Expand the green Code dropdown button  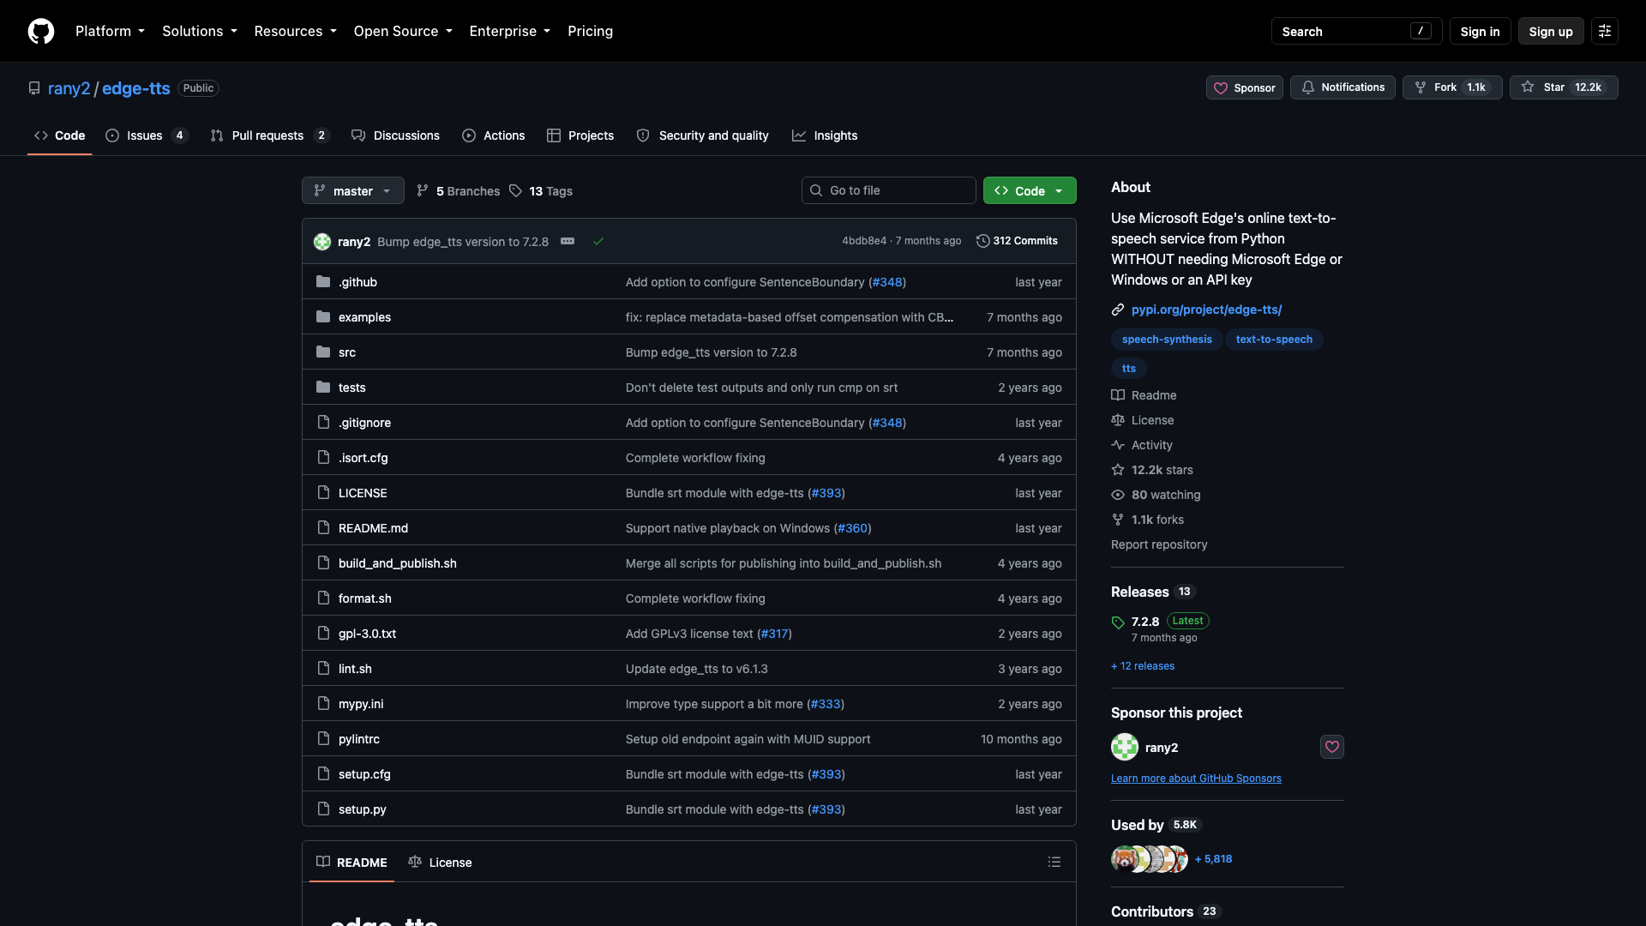[1030, 190]
